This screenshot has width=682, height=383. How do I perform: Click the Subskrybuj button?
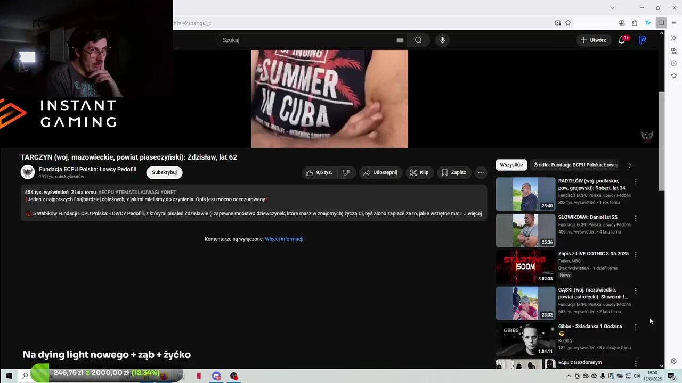pos(164,172)
